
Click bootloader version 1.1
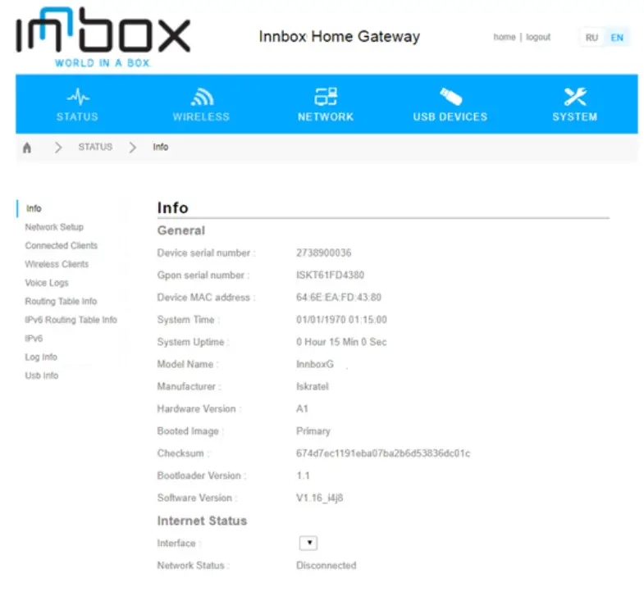pyautogui.click(x=303, y=476)
